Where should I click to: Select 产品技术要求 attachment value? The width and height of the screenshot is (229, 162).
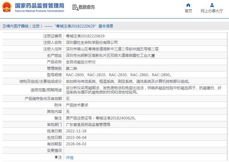click(77, 105)
